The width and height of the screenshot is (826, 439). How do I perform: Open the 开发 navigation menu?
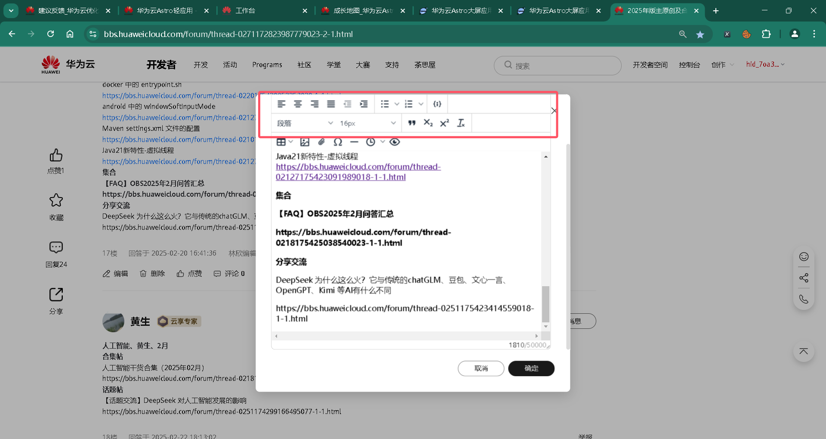[x=200, y=65]
